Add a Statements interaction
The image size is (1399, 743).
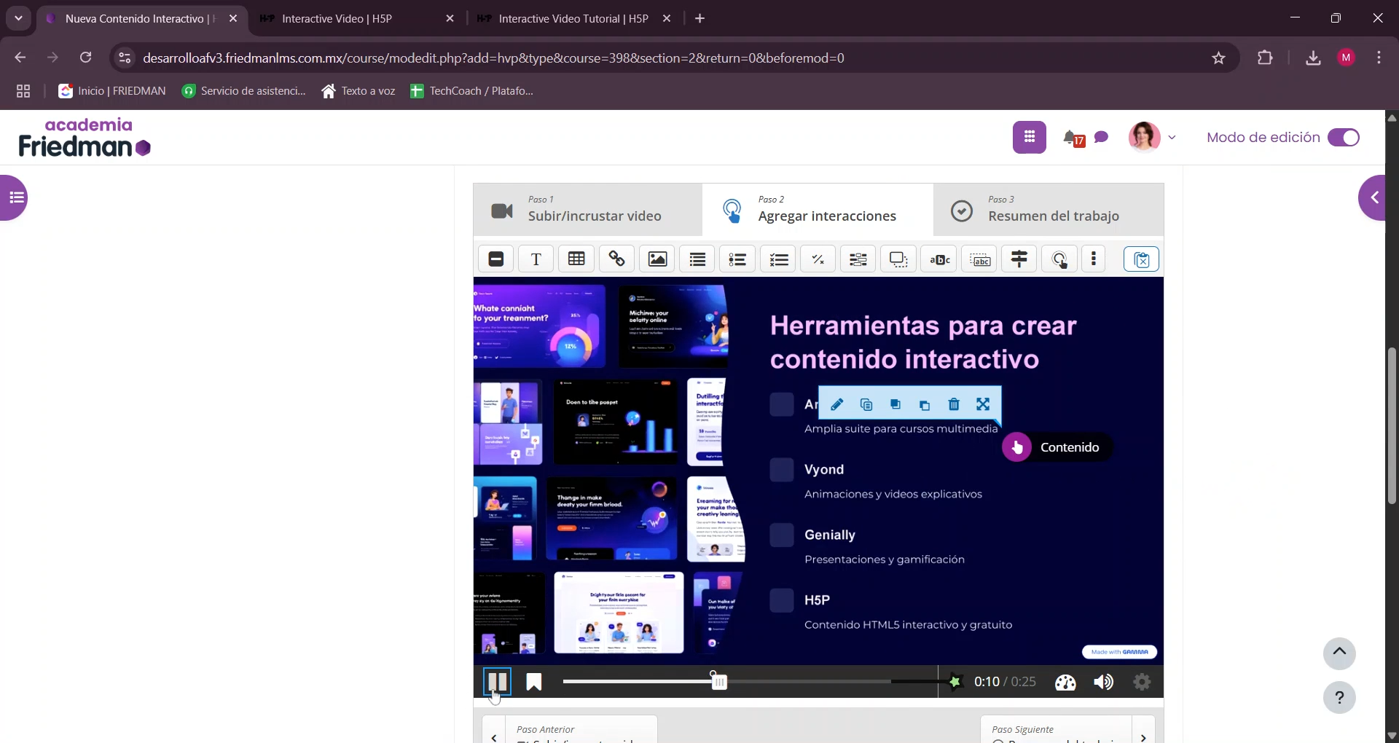coord(698,259)
